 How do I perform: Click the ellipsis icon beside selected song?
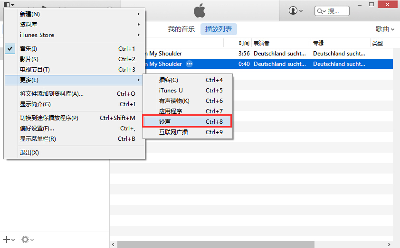(x=189, y=64)
